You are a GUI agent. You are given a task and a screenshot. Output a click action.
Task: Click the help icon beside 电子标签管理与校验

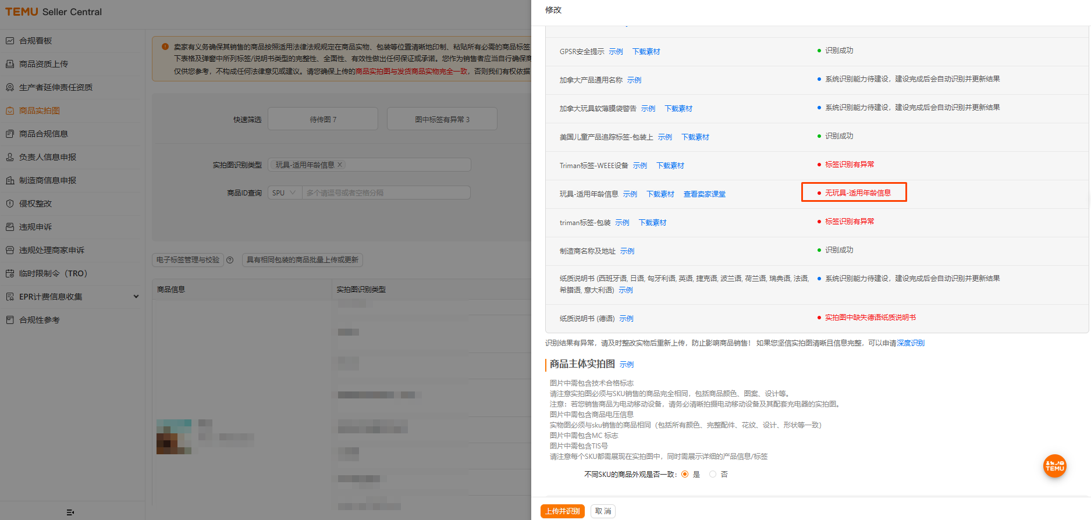tap(230, 260)
